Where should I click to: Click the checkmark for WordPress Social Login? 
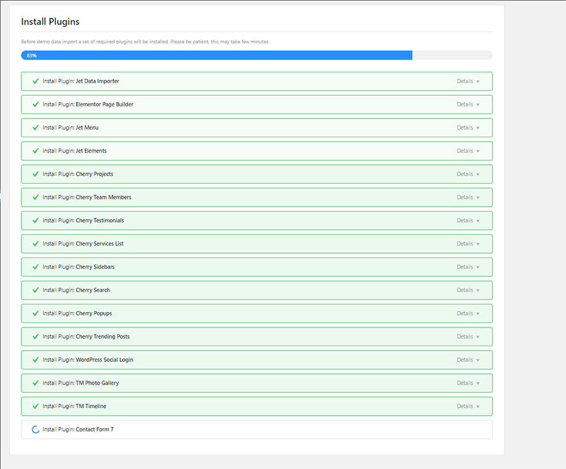pyautogui.click(x=35, y=359)
